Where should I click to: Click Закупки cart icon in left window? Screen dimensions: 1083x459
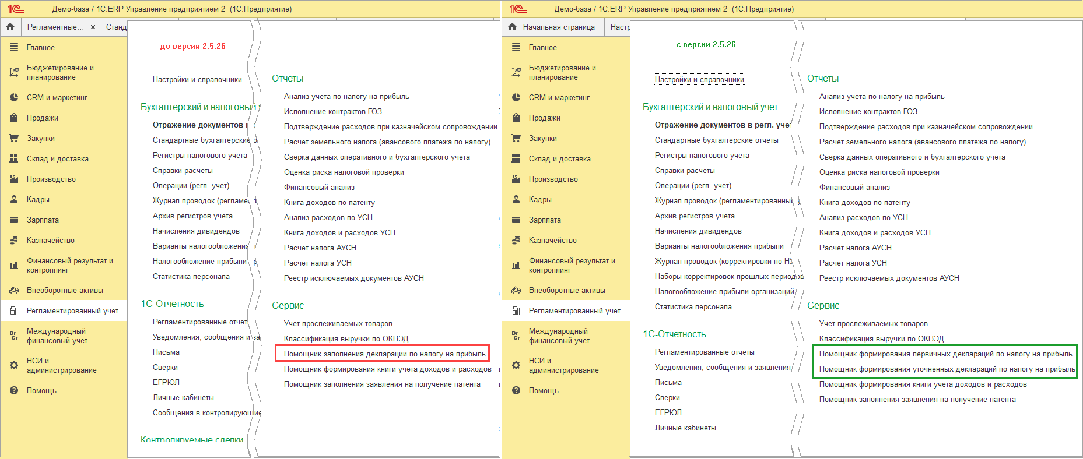[x=14, y=139]
